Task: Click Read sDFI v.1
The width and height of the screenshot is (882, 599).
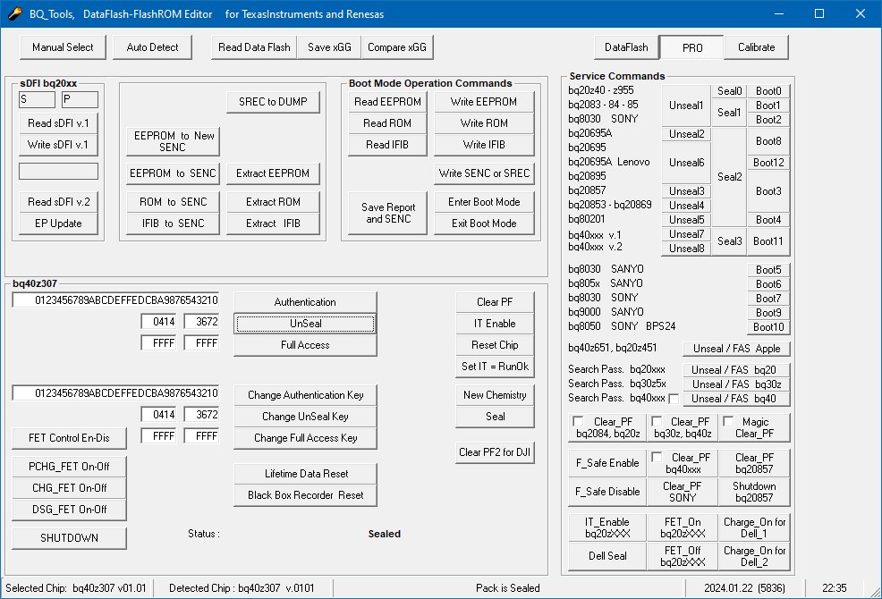Action: [x=58, y=123]
